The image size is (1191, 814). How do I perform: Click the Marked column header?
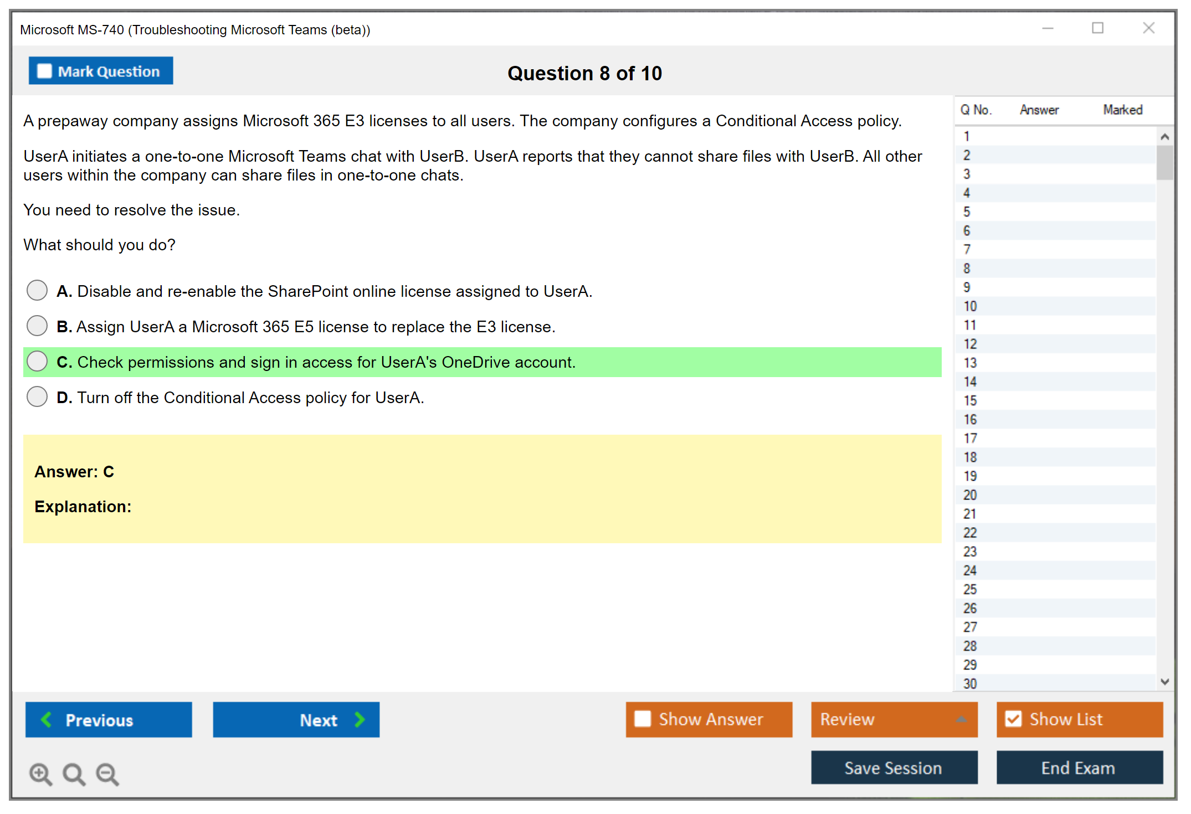pos(1122,110)
